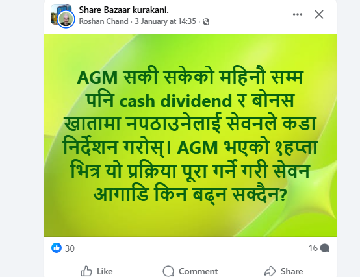Click the gray comment bubble beside 16
Image resolution: width=360 pixels, height=277 pixels.
tap(325, 248)
